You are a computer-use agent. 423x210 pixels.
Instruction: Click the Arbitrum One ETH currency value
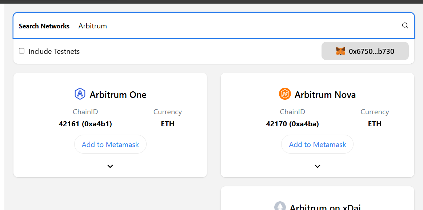[168, 124]
